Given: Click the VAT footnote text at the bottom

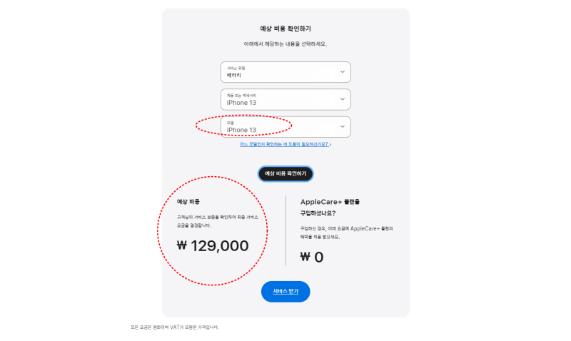Looking at the screenshot, I should pos(175,327).
